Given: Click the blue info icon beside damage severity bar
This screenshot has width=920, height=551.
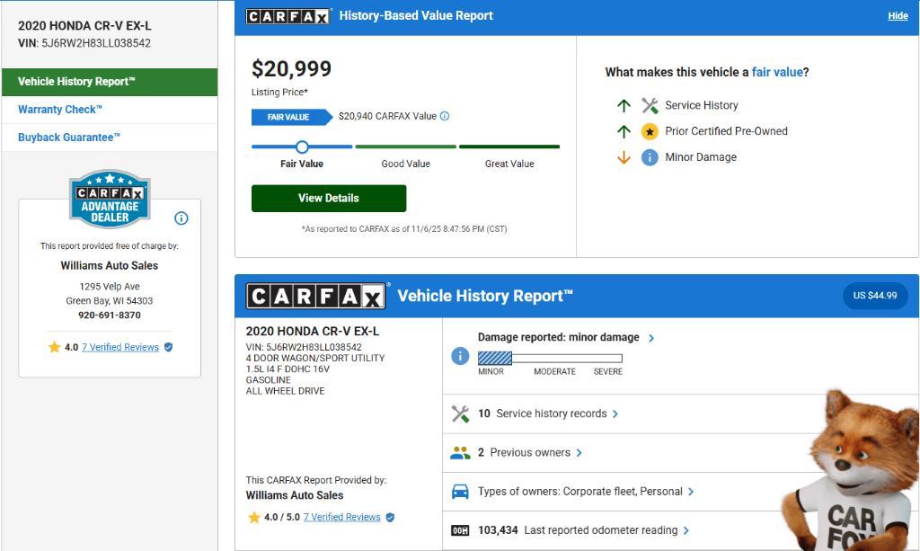Looking at the screenshot, I should (459, 354).
